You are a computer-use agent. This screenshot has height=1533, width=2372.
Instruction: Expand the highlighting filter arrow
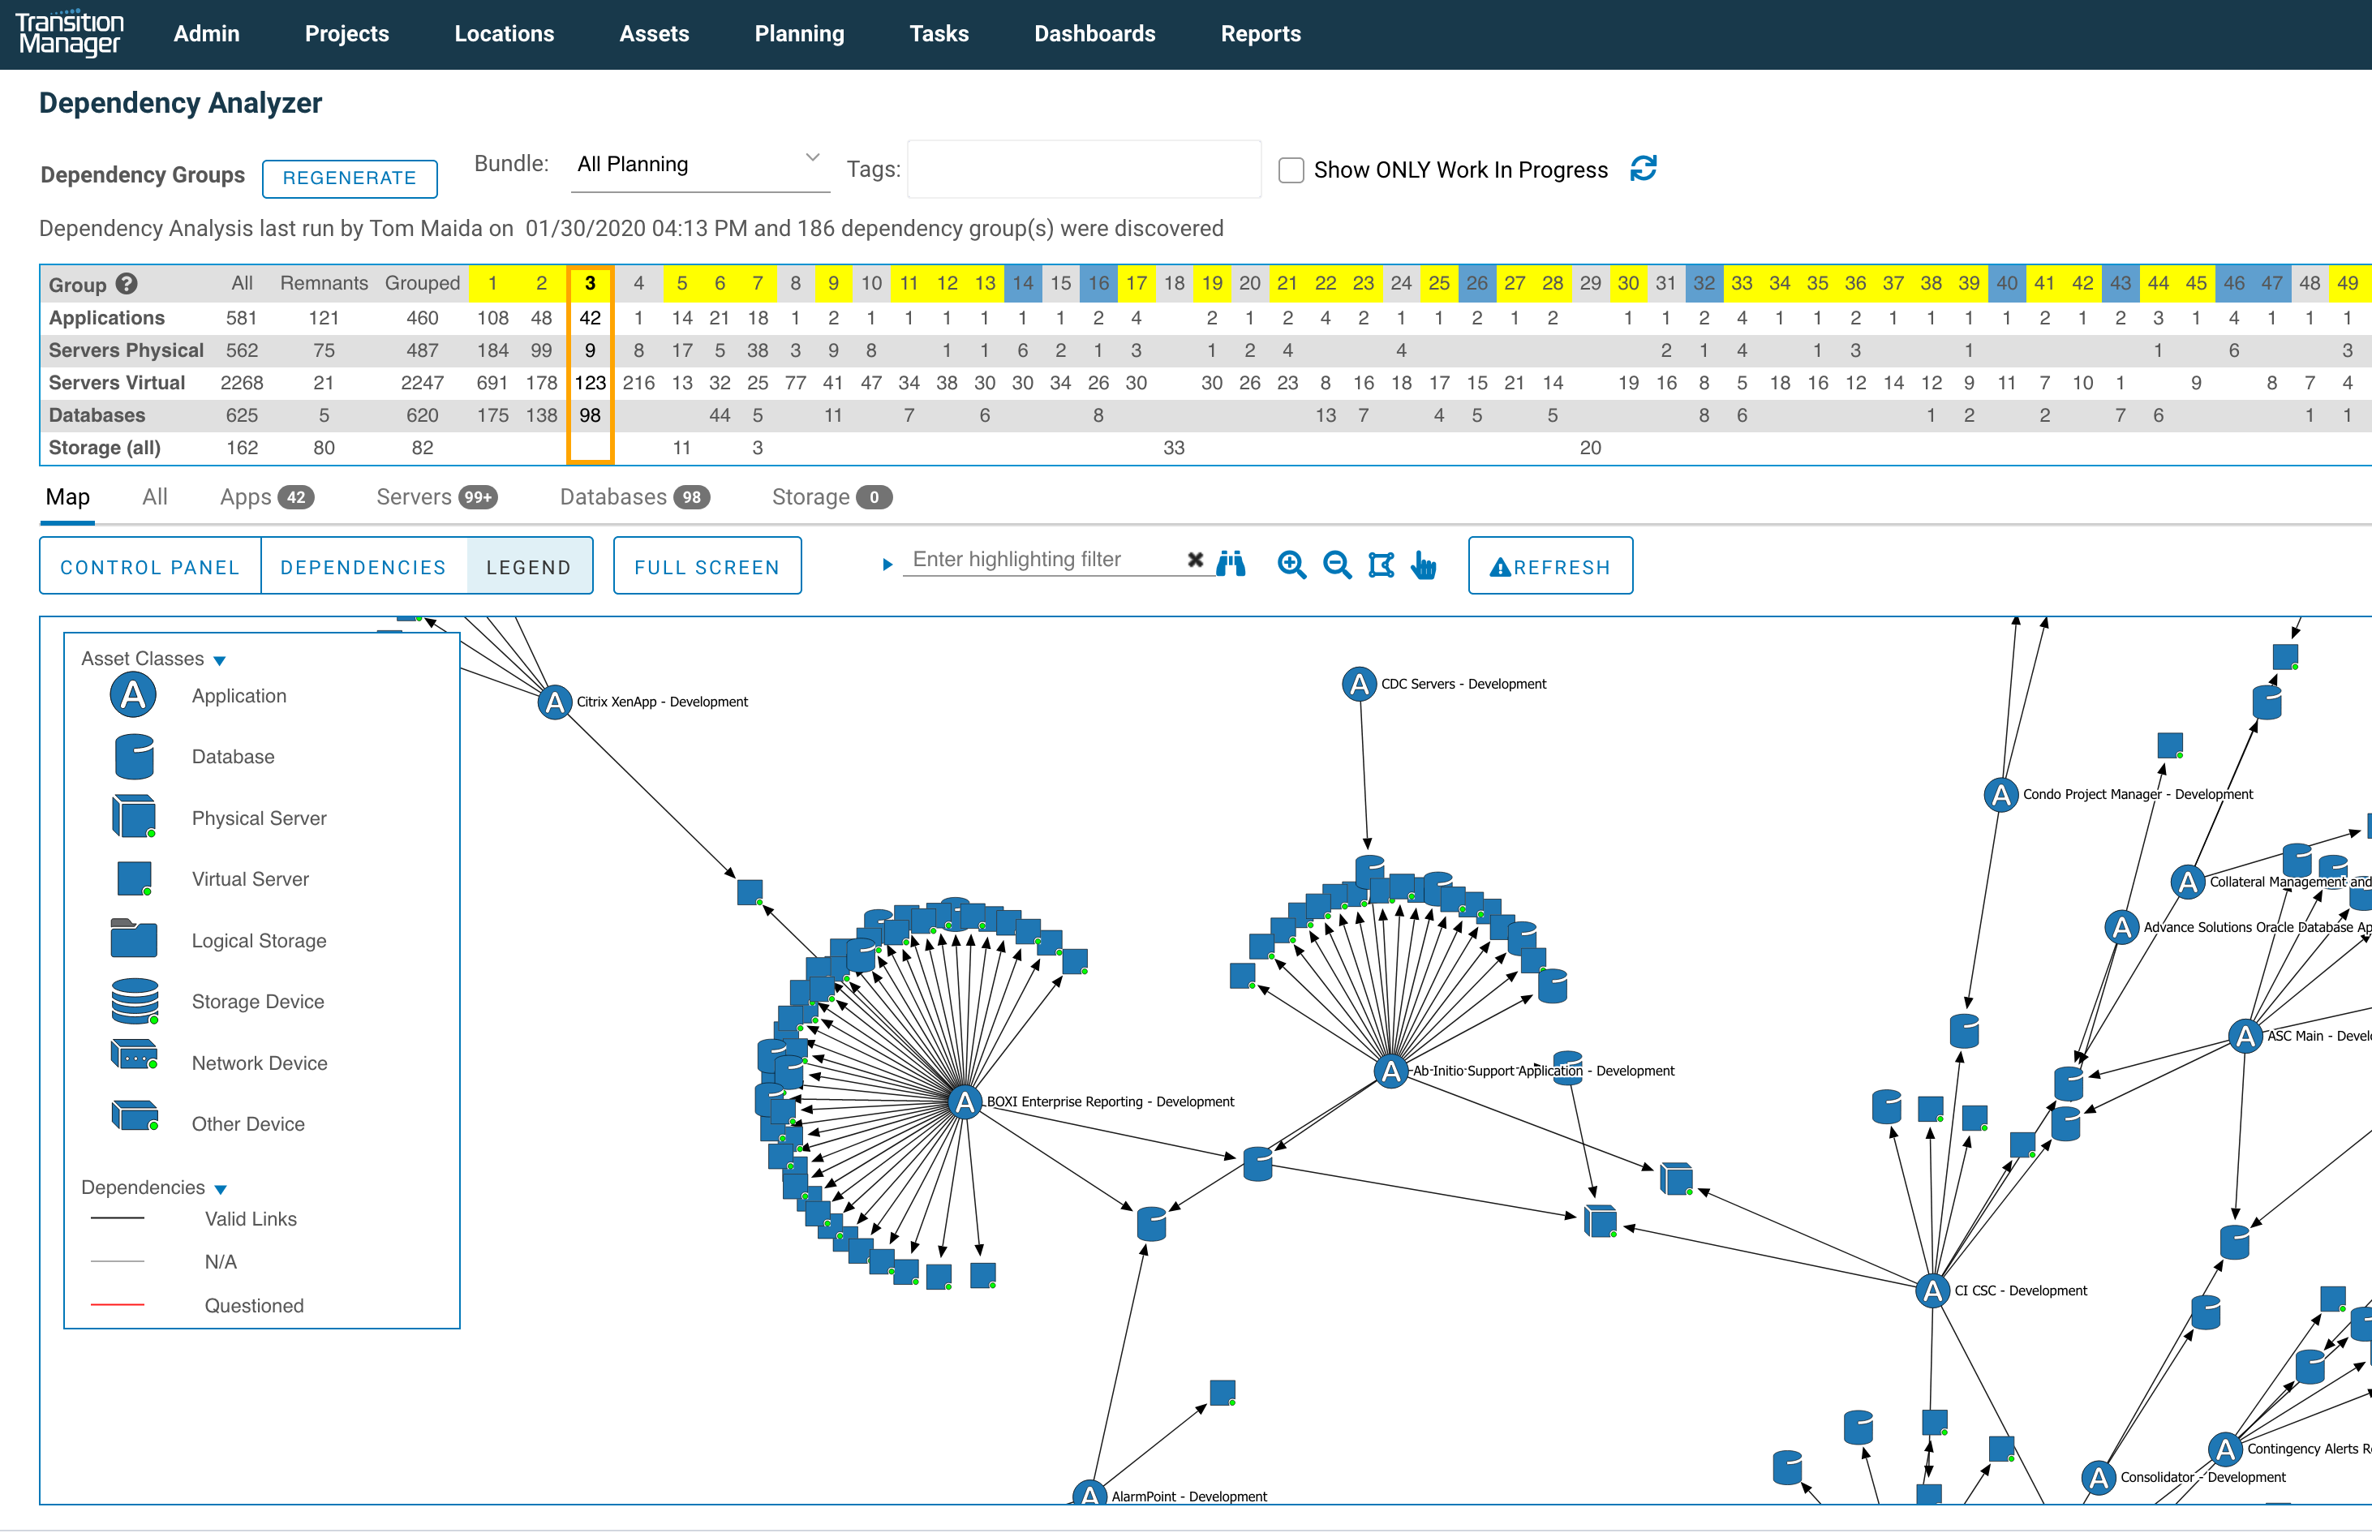[x=887, y=565]
